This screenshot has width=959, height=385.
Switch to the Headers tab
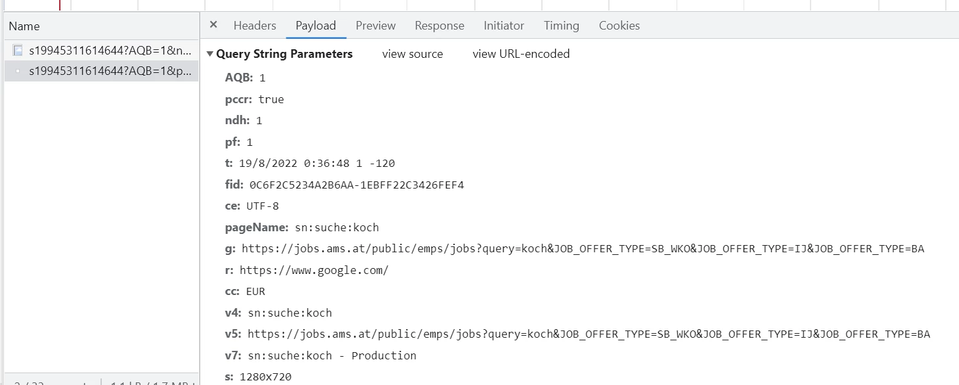[x=255, y=26]
